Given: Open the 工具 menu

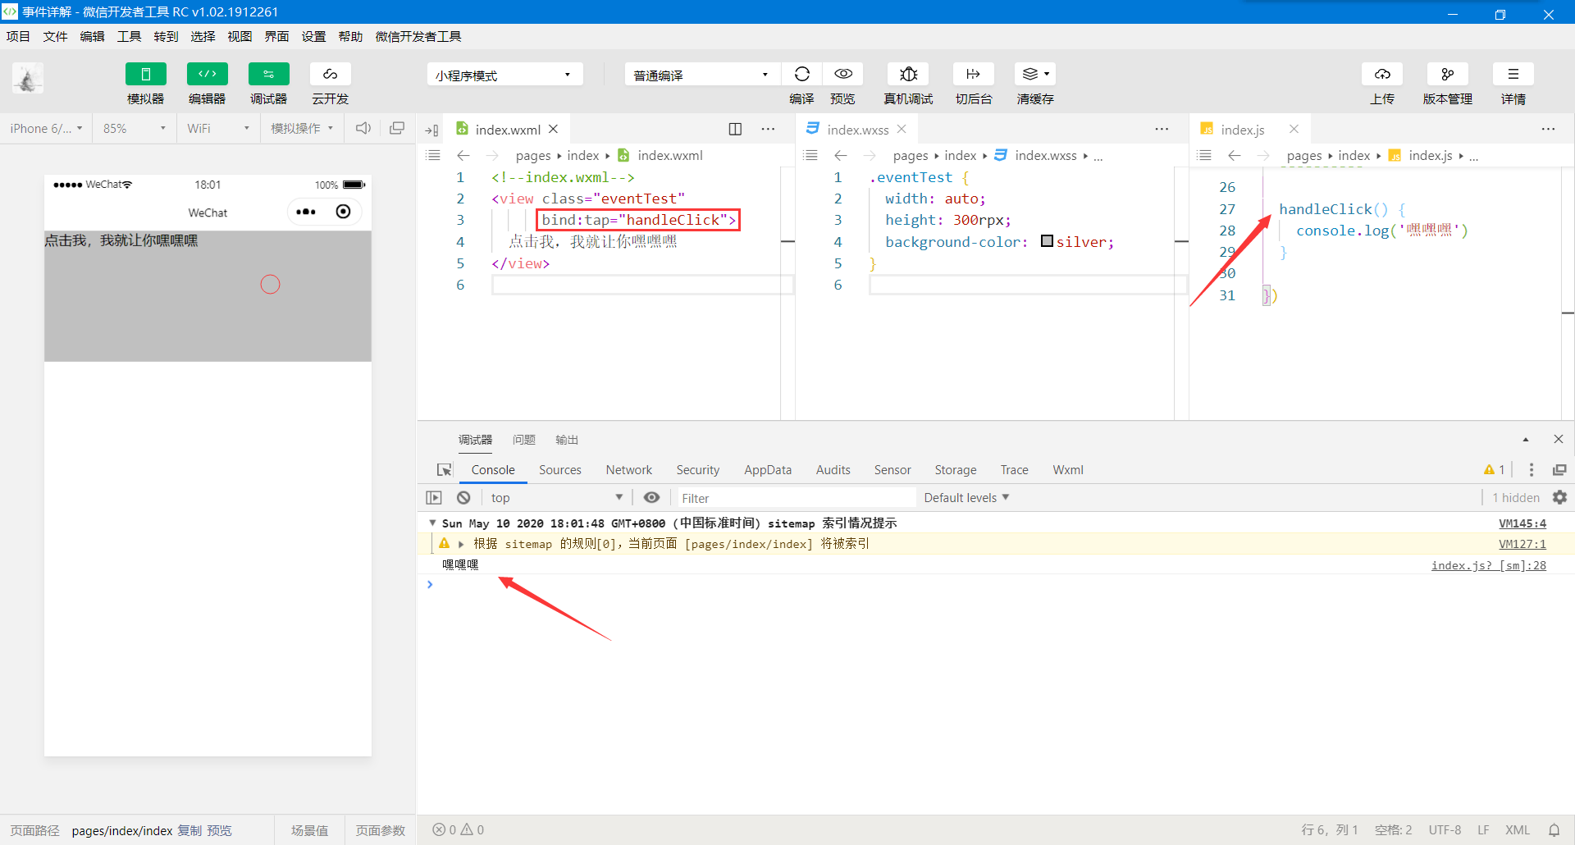Looking at the screenshot, I should point(129,36).
